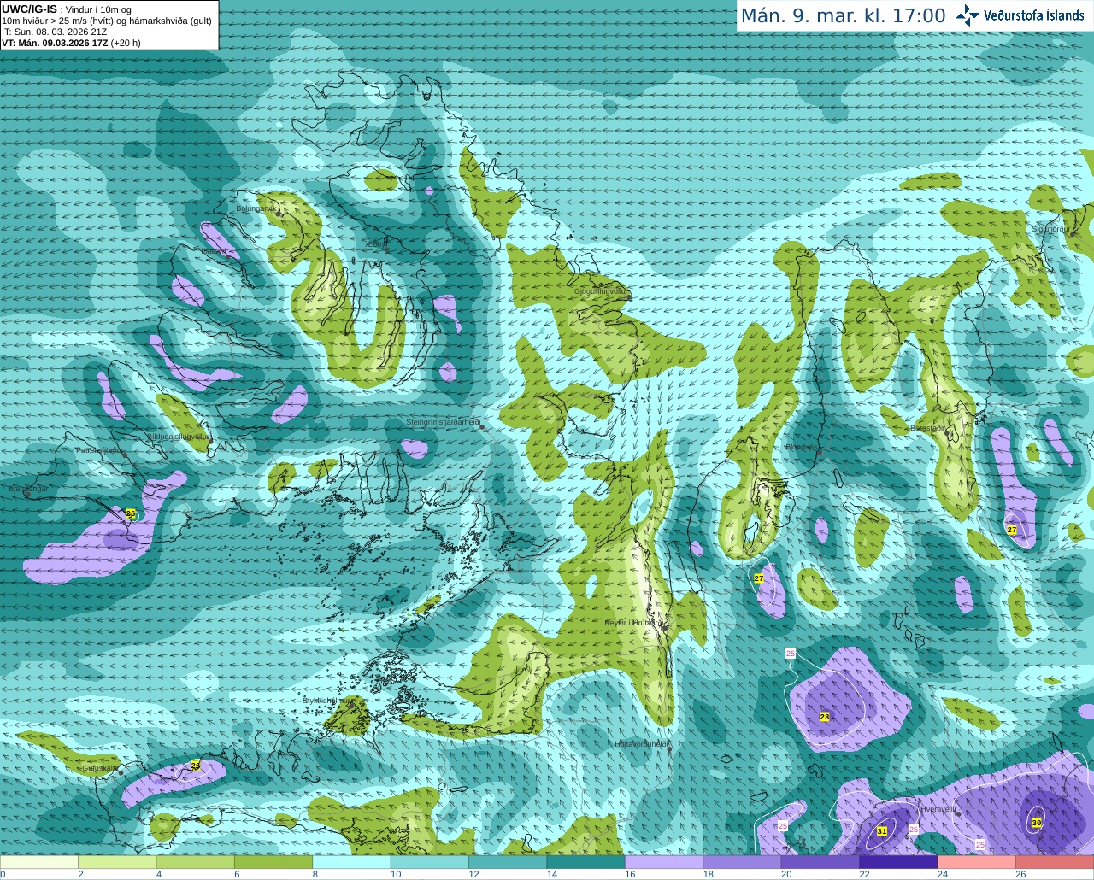Screen dimensions: 1094x880
Task: Click the yellow 31 max gust marker
Action: [x=882, y=831]
